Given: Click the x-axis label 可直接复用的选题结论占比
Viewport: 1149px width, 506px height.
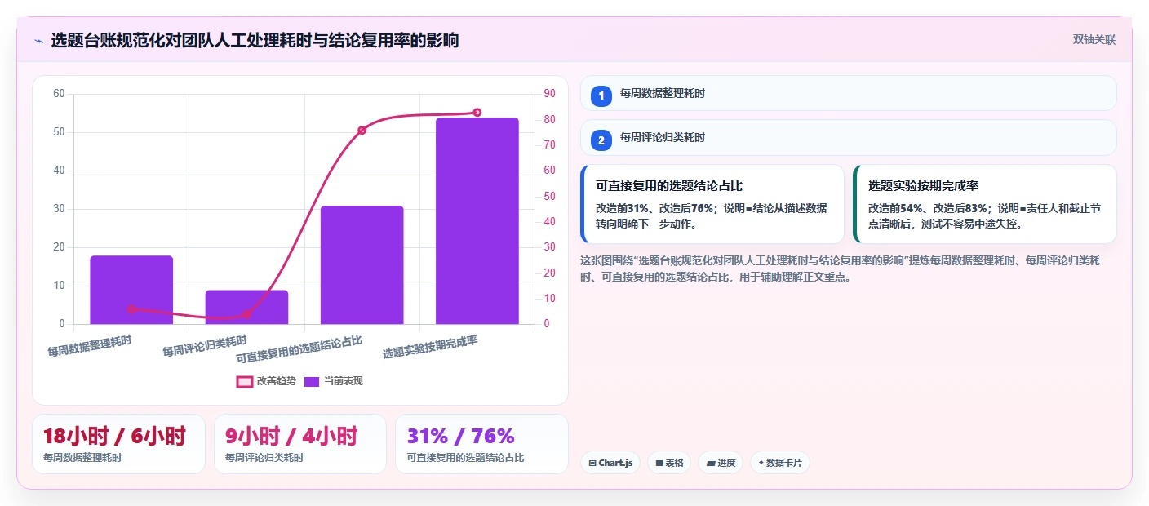Looking at the screenshot, I should [299, 349].
